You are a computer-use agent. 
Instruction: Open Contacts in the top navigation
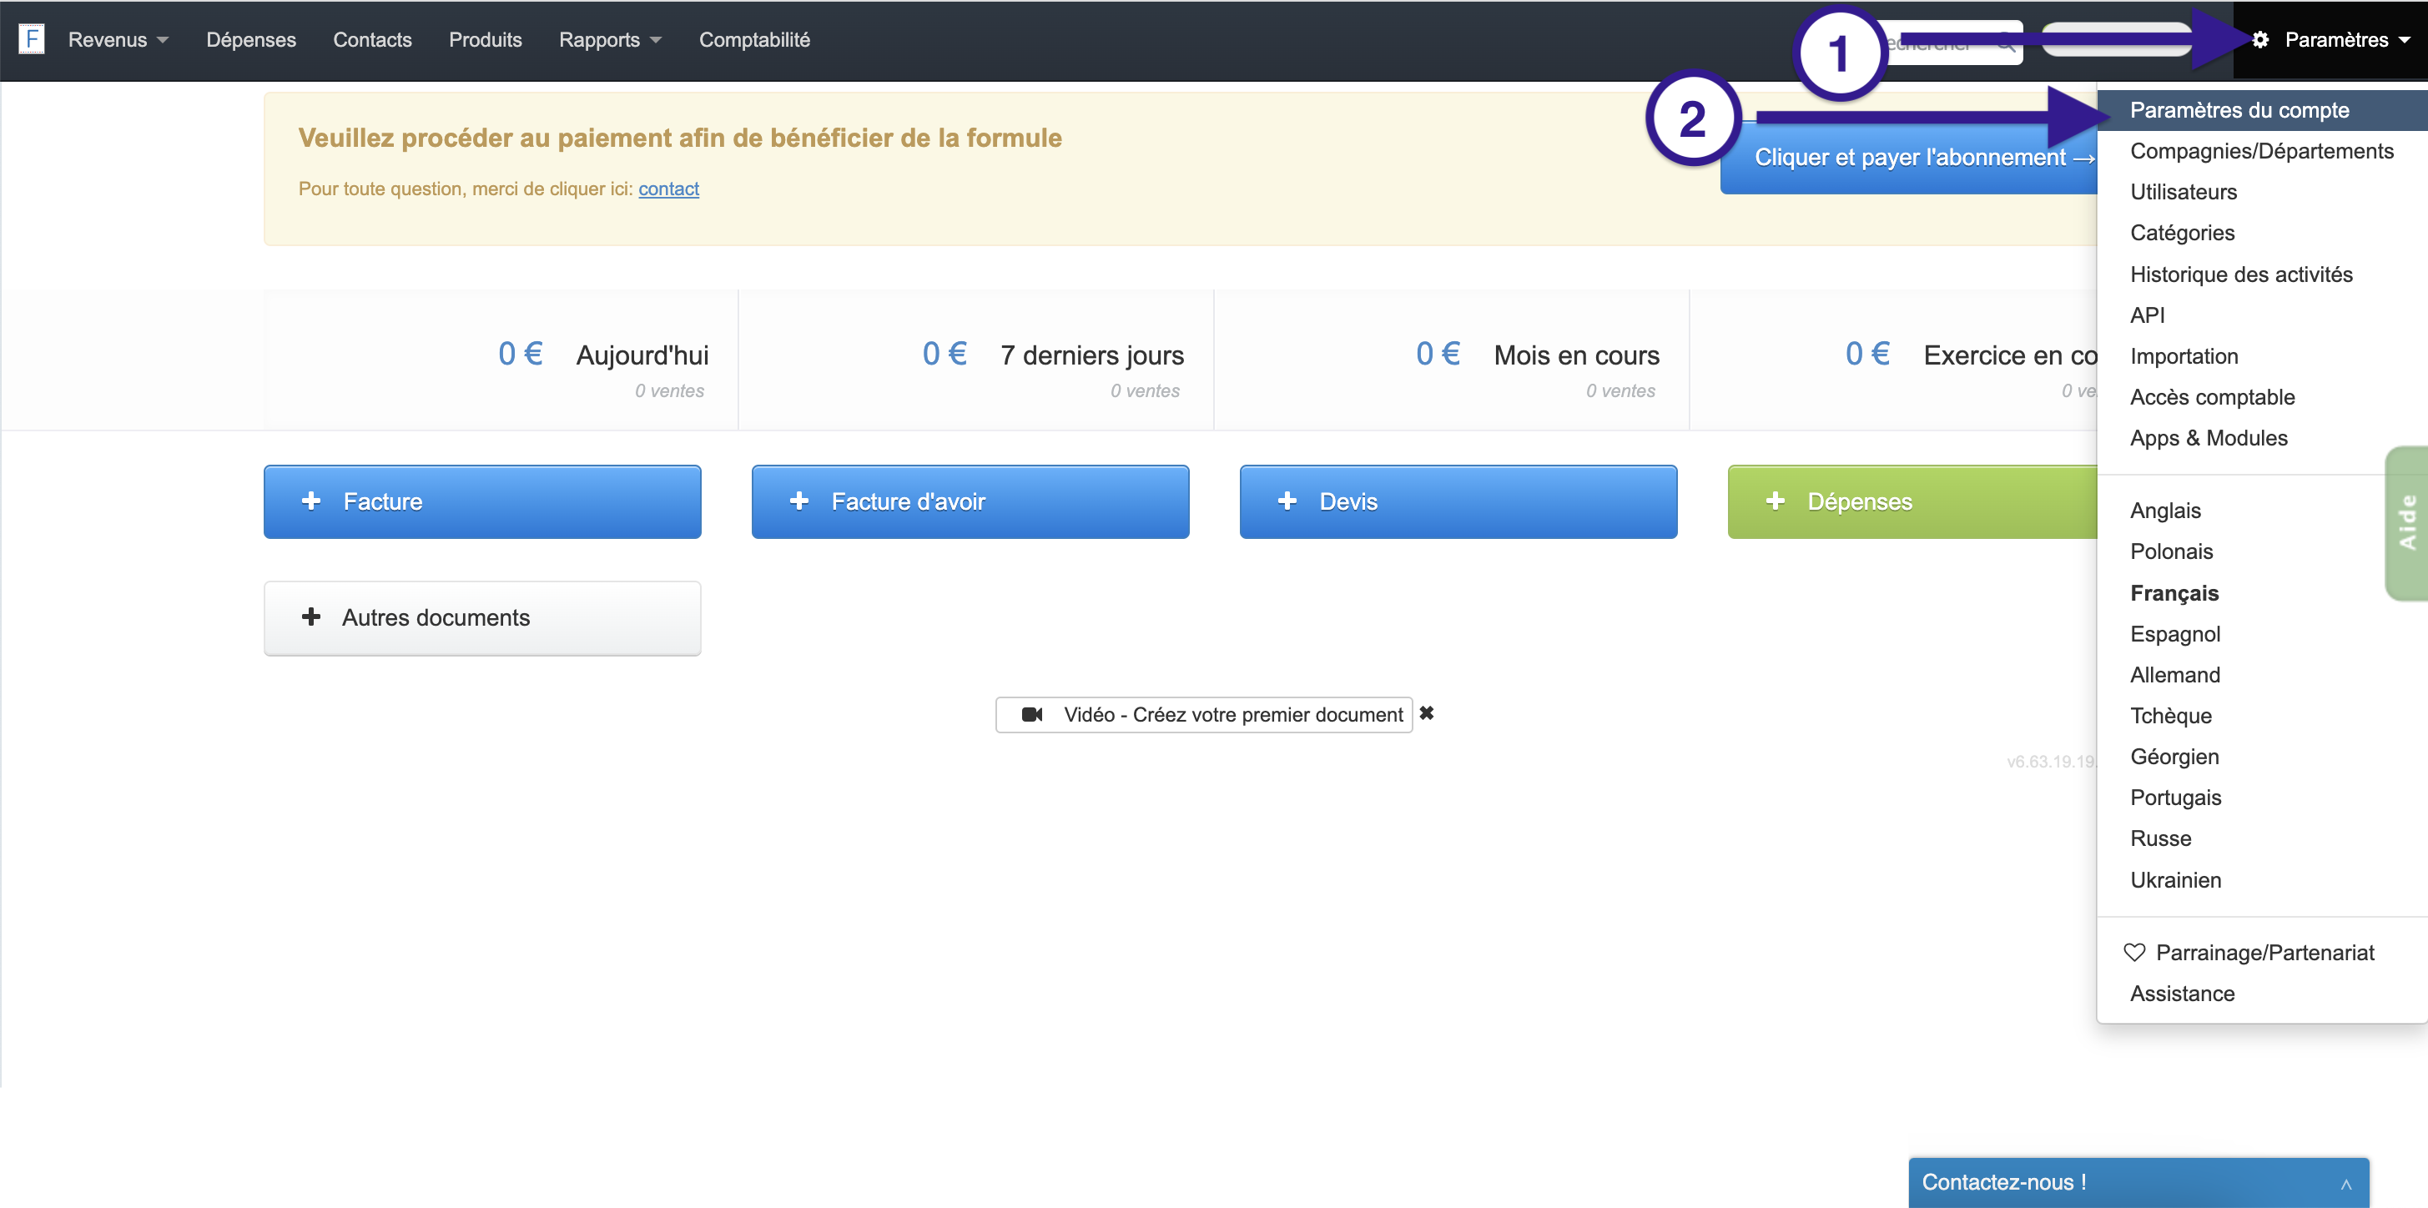coord(372,39)
